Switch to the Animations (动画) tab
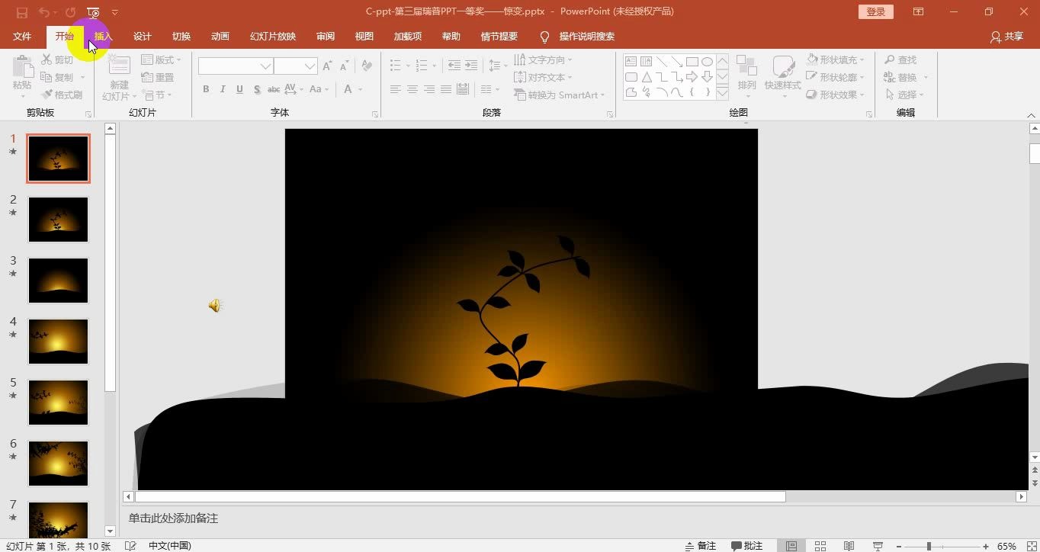The width and height of the screenshot is (1040, 552). [220, 37]
